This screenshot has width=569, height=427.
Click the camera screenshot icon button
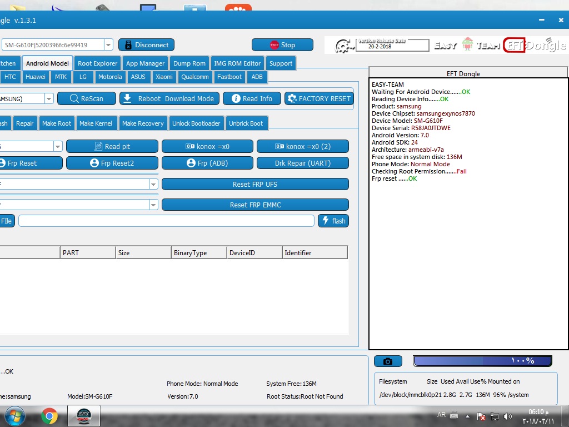point(388,361)
